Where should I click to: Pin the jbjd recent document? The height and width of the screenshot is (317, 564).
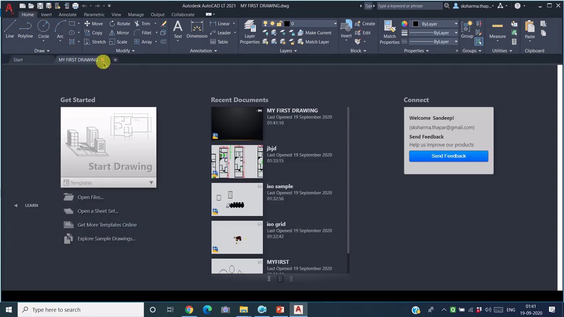coord(259,148)
